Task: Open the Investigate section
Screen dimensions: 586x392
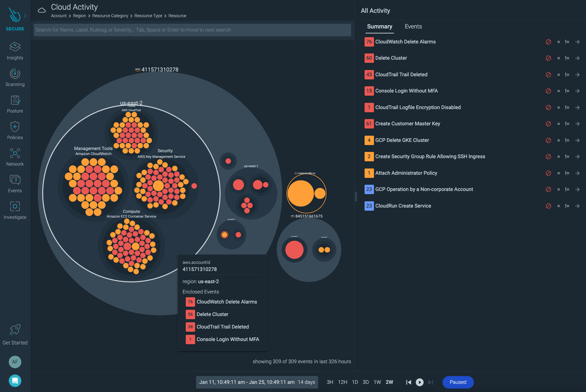Action: [15, 209]
